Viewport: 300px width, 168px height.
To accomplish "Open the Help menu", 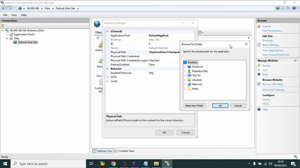I will click(x=24, y=15).
